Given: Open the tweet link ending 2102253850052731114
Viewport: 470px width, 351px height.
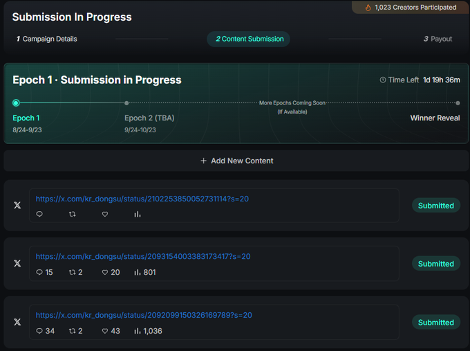Looking at the screenshot, I should pos(142,199).
